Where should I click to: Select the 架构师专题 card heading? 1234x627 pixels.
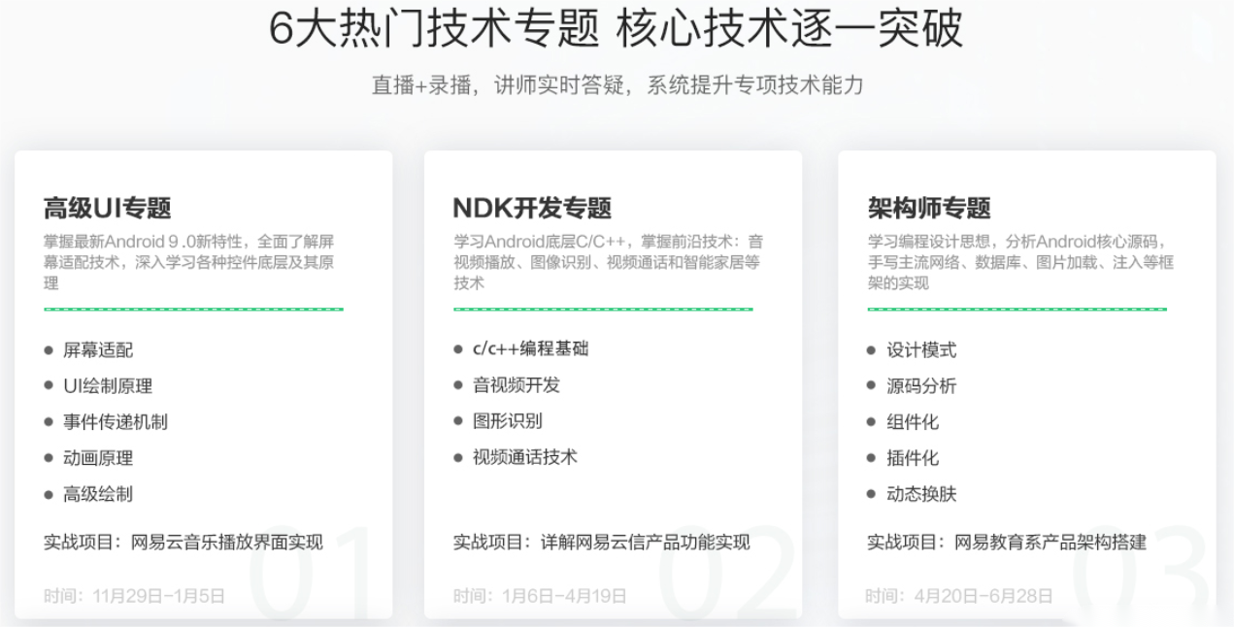tap(928, 208)
